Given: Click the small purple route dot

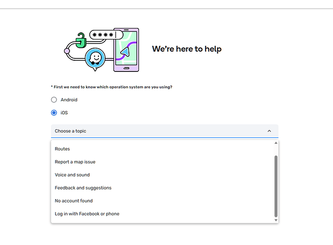Looking at the screenshot, I should point(67,51).
